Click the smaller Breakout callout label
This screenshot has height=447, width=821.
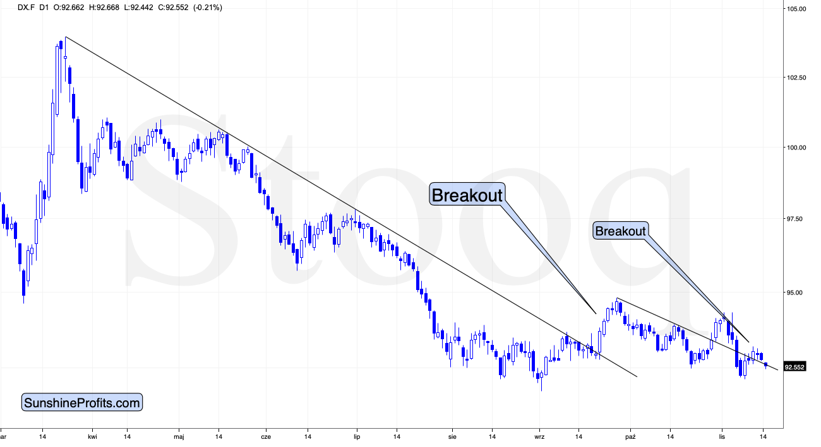coord(621,231)
